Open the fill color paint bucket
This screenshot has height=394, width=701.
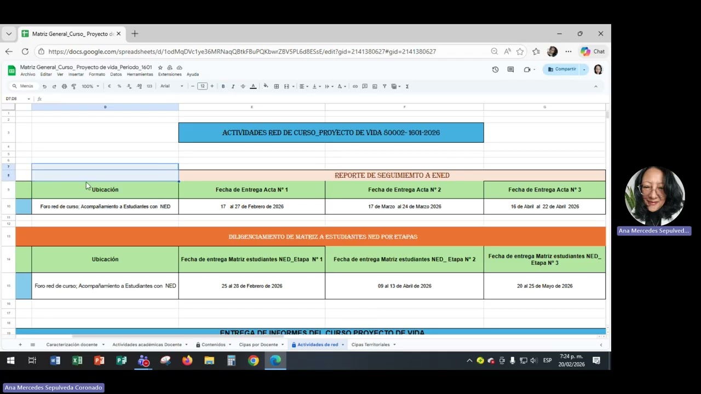pos(266,86)
